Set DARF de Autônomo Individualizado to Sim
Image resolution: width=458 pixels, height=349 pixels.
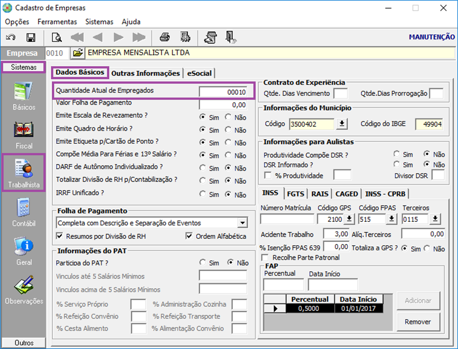(202, 168)
